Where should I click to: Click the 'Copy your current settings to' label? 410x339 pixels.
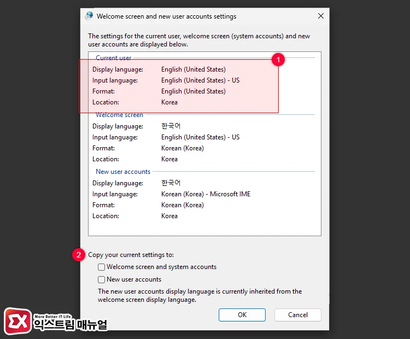pos(131,255)
